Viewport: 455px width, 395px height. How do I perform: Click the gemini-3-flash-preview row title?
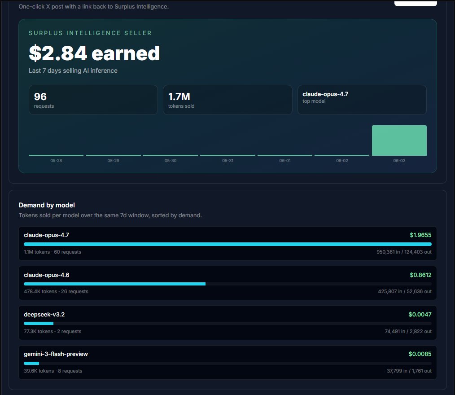tap(56, 354)
